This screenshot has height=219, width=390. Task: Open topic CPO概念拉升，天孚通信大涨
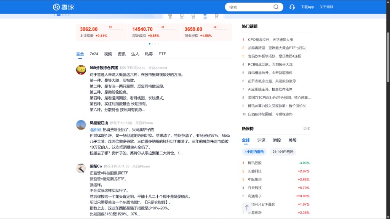click(x=270, y=40)
